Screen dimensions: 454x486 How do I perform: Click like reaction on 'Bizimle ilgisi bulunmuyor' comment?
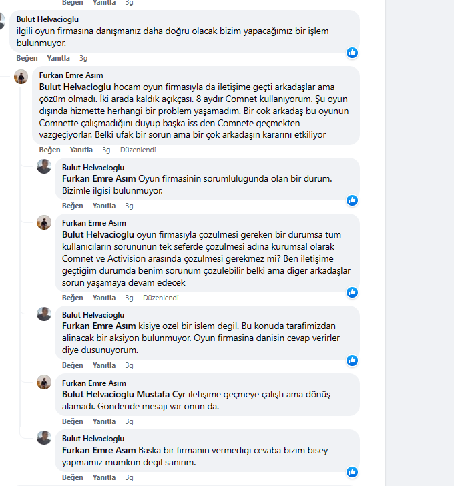coord(352,200)
